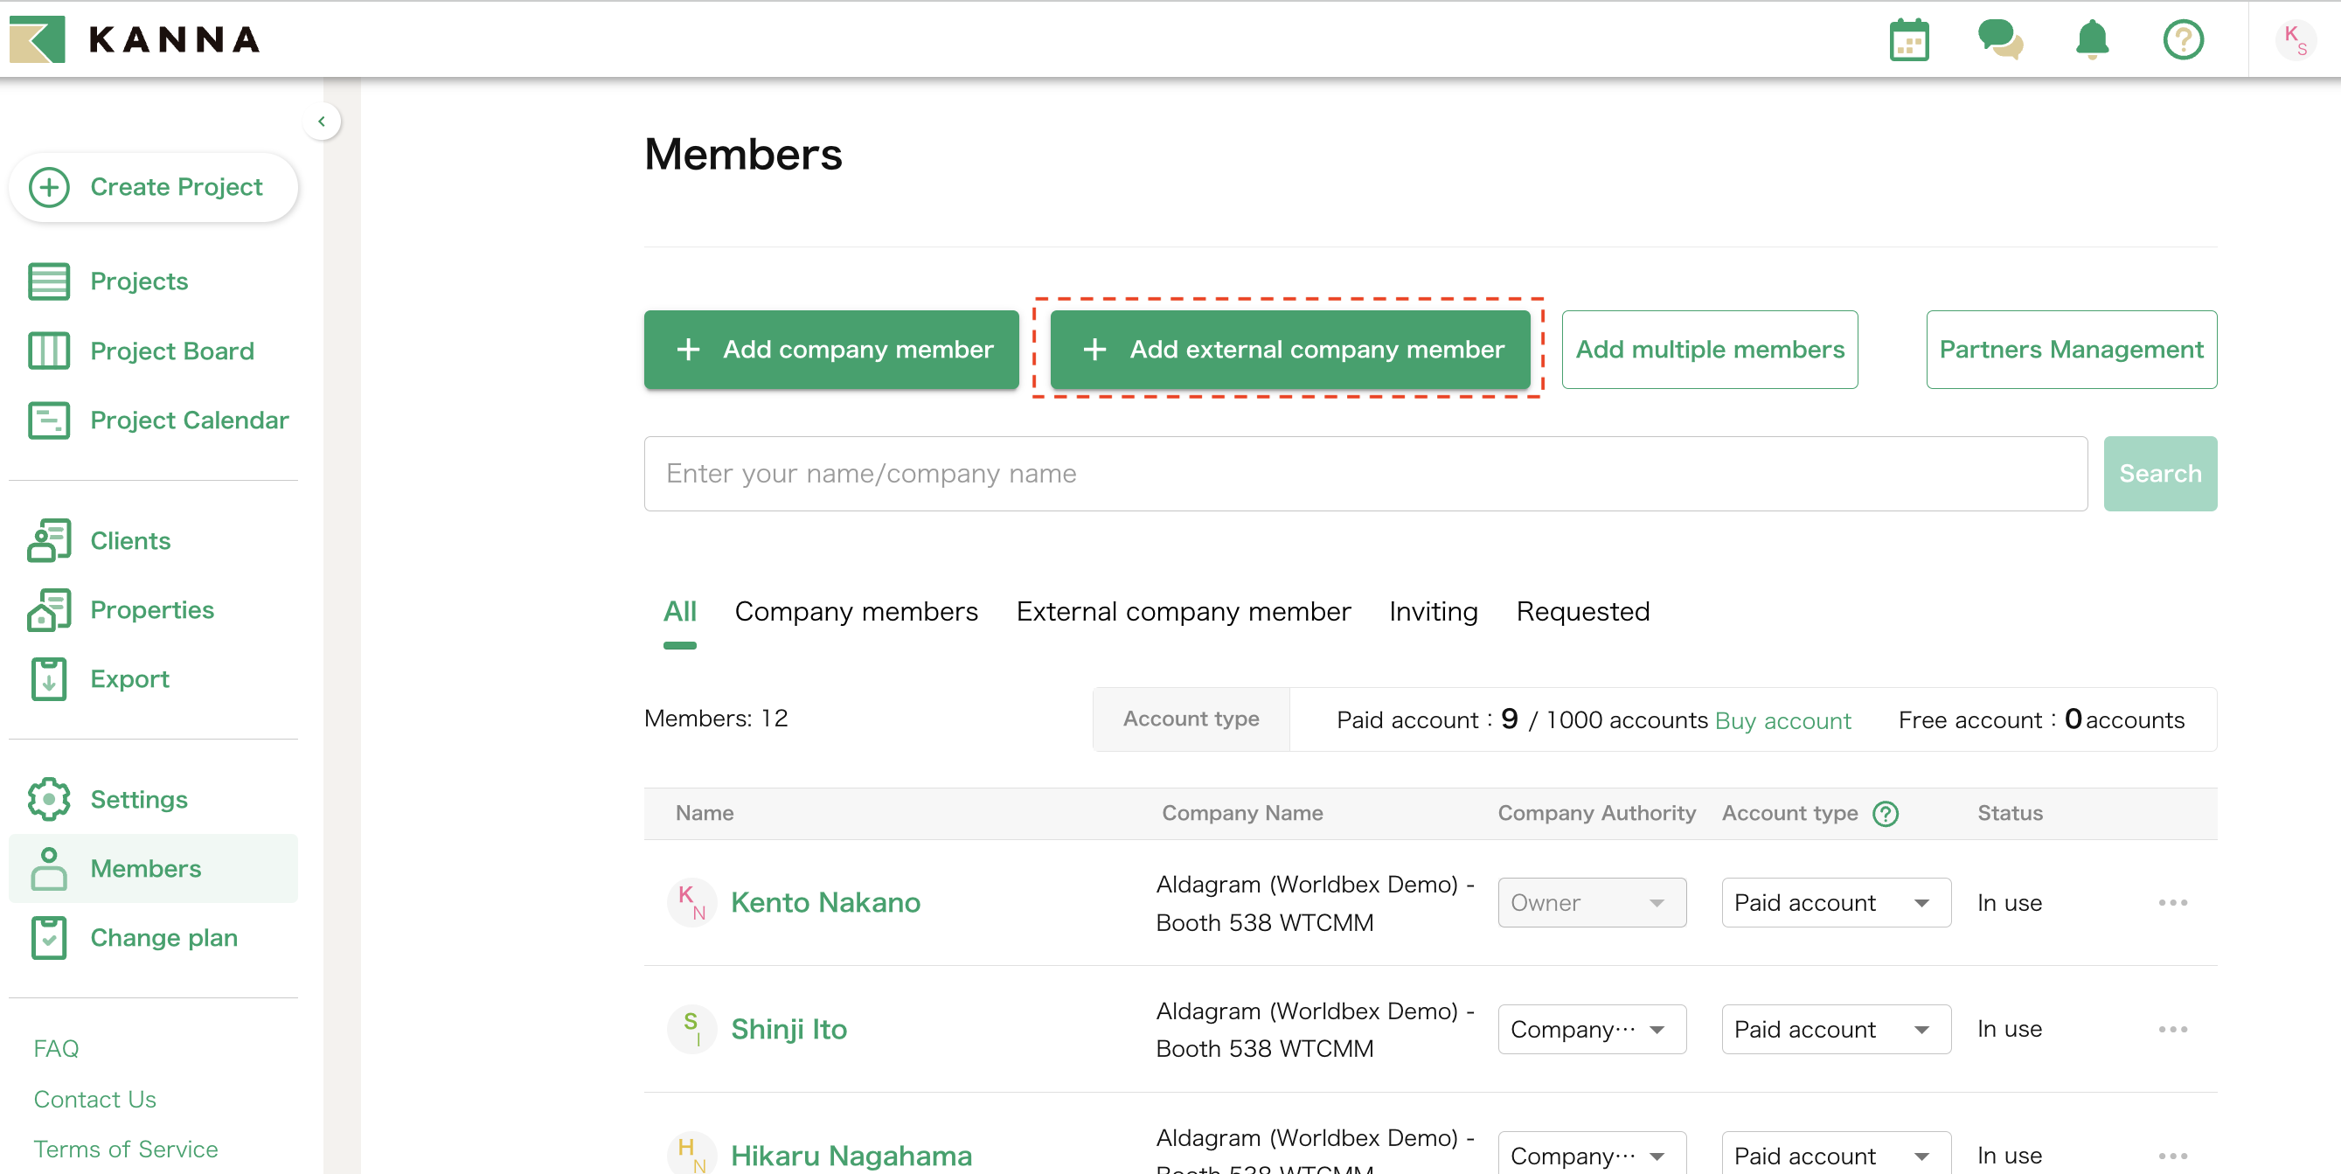Open the calendar icon in header
The width and height of the screenshot is (2341, 1174).
[1908, 40]
